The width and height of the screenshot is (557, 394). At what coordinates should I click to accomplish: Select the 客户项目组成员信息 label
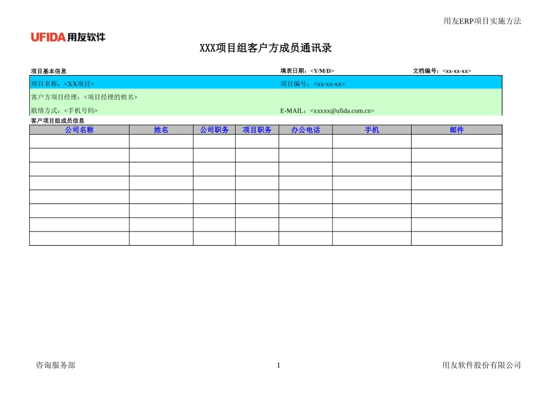[x=57, y=121]
